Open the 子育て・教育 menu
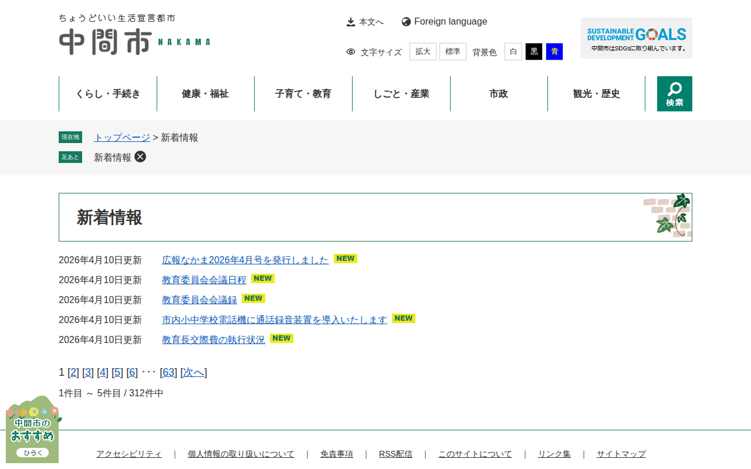This screenshot has height=469, width=751. point(303,94)
